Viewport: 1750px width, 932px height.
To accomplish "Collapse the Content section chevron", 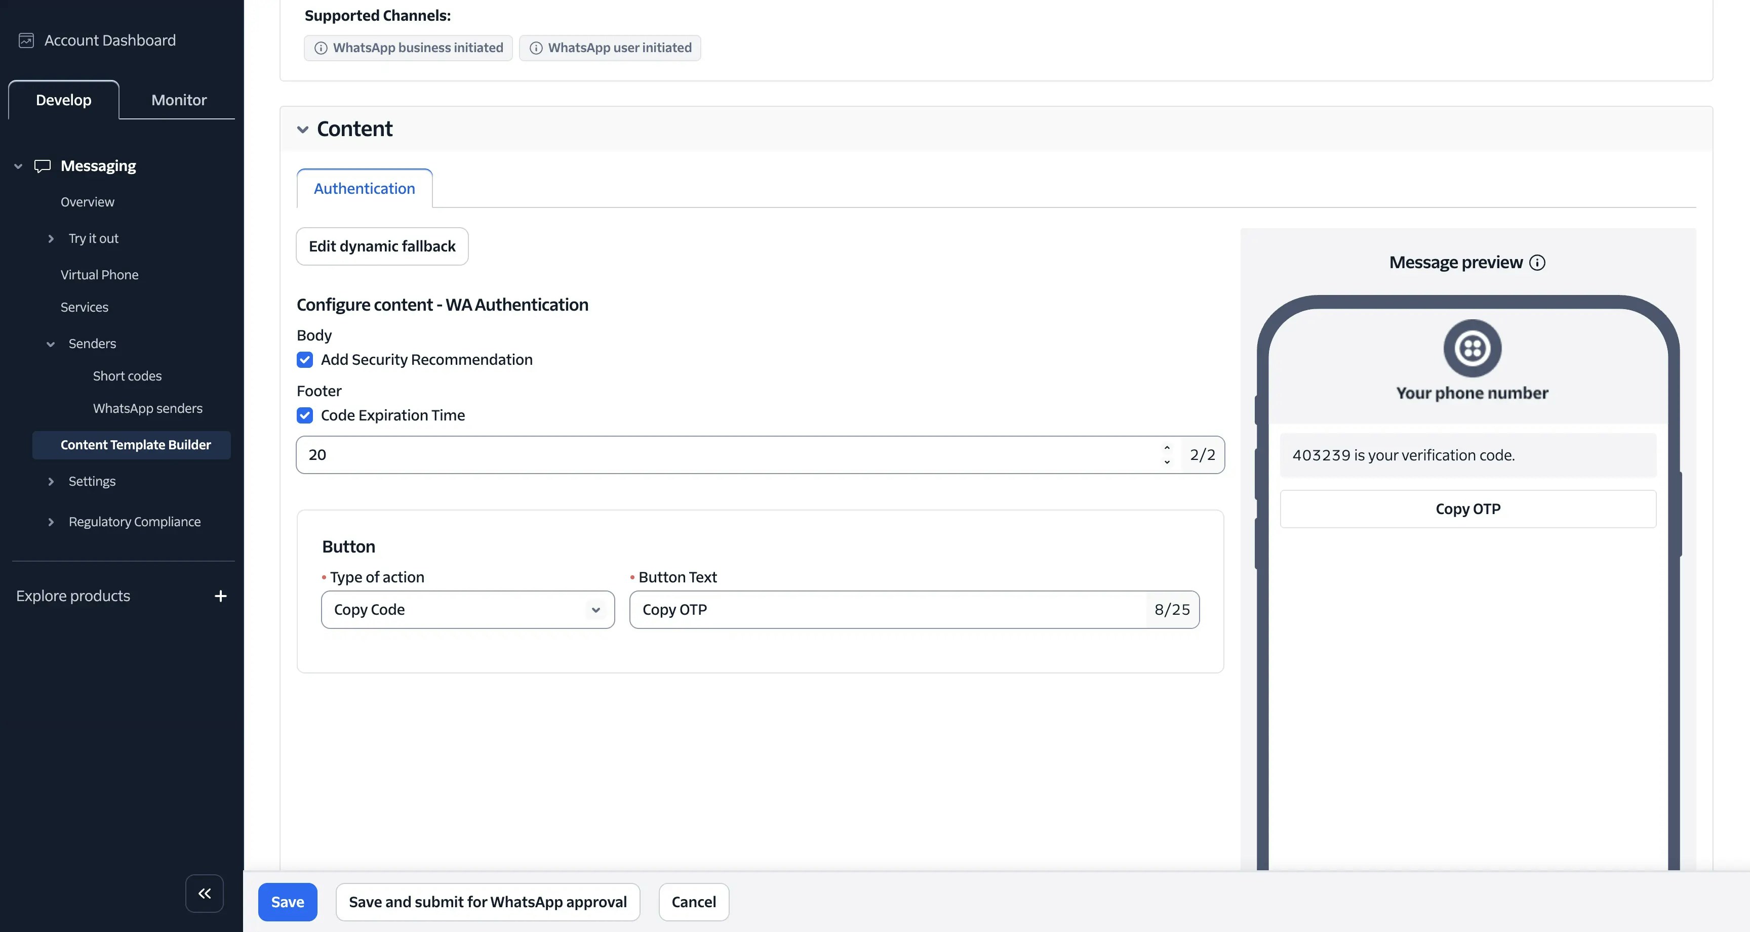I will 303,129.
